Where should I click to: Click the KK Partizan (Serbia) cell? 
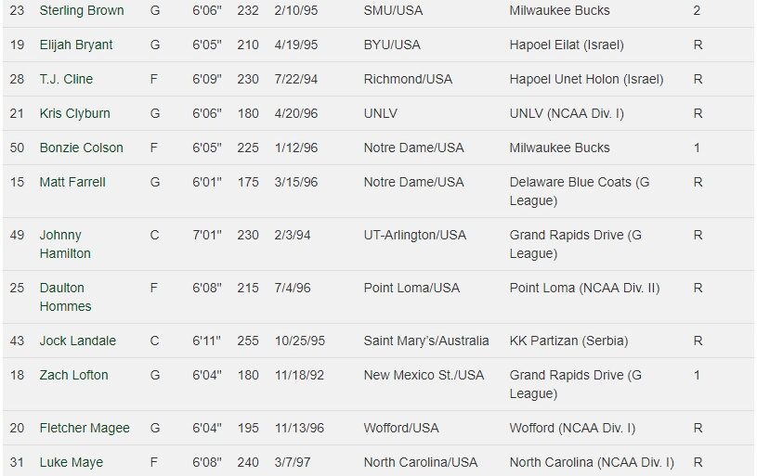click(569, 341)
